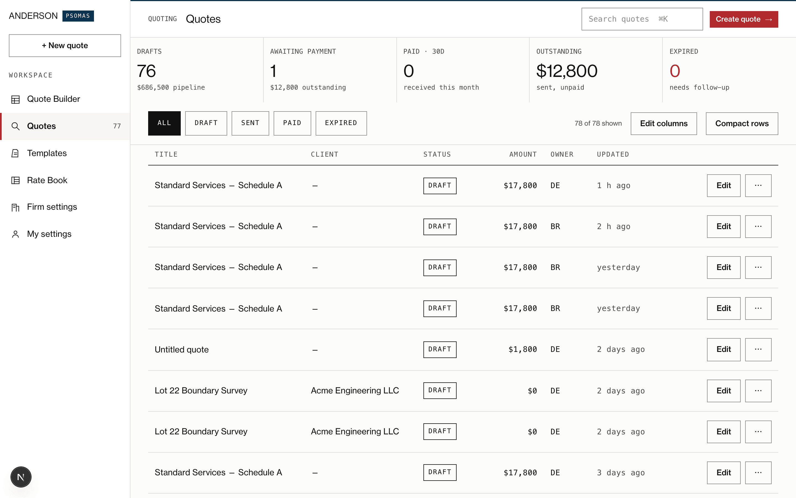Open the Edit columns button
Viewport: 796px width, 498px height.
point(663,123)
